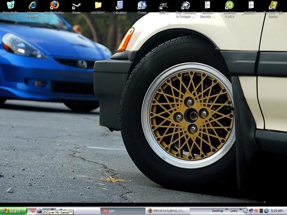Open Play Command & Conquer shortcut
The image size is (287, 215).
pos(185,5)
